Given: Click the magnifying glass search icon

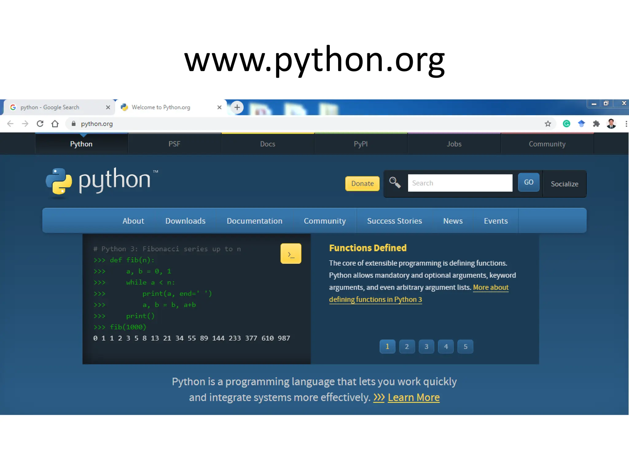Looking at the screenshot, I should click(x=395, y=183).
